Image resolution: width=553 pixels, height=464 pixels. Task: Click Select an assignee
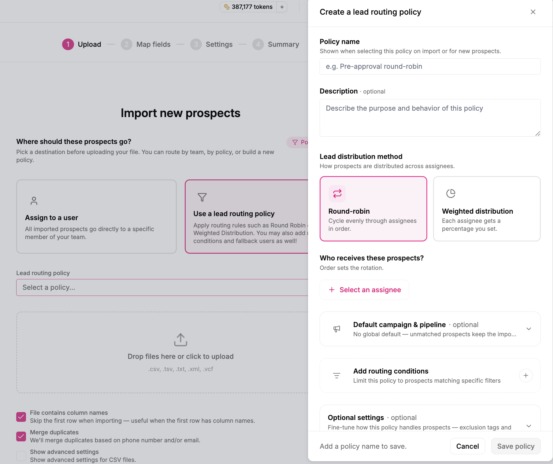[x=364, y=290]
